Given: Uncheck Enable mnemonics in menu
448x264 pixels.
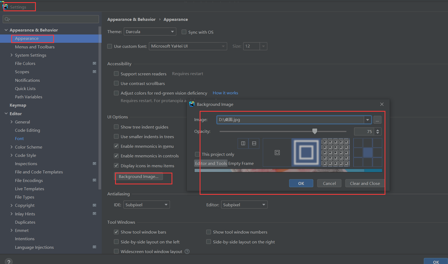Looking at the screenshot, I should (x=116, y=146).
